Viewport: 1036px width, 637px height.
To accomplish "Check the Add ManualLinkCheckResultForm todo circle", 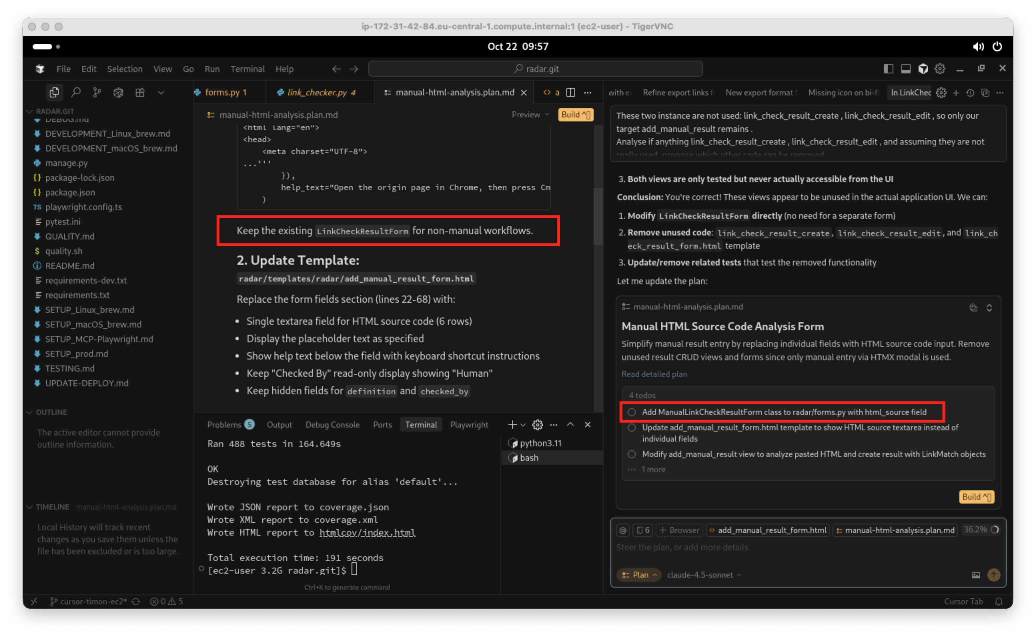I will point(631,412).
